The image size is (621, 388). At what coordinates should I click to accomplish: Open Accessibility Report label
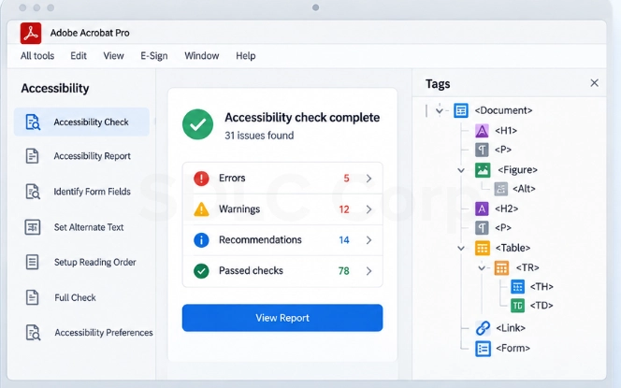(92, 156)
